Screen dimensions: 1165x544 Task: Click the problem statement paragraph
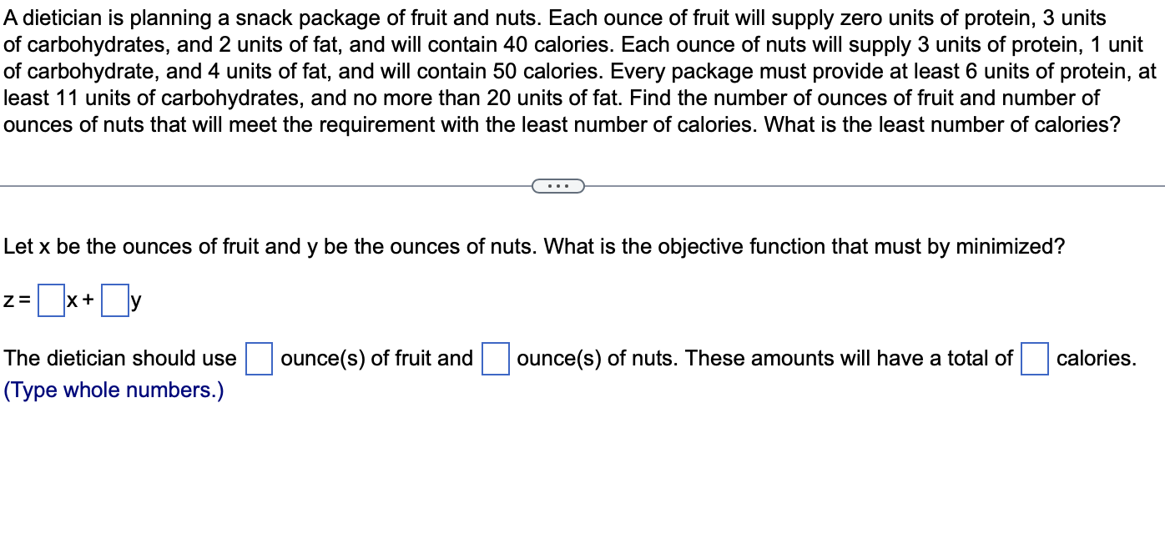coord(576,71)
